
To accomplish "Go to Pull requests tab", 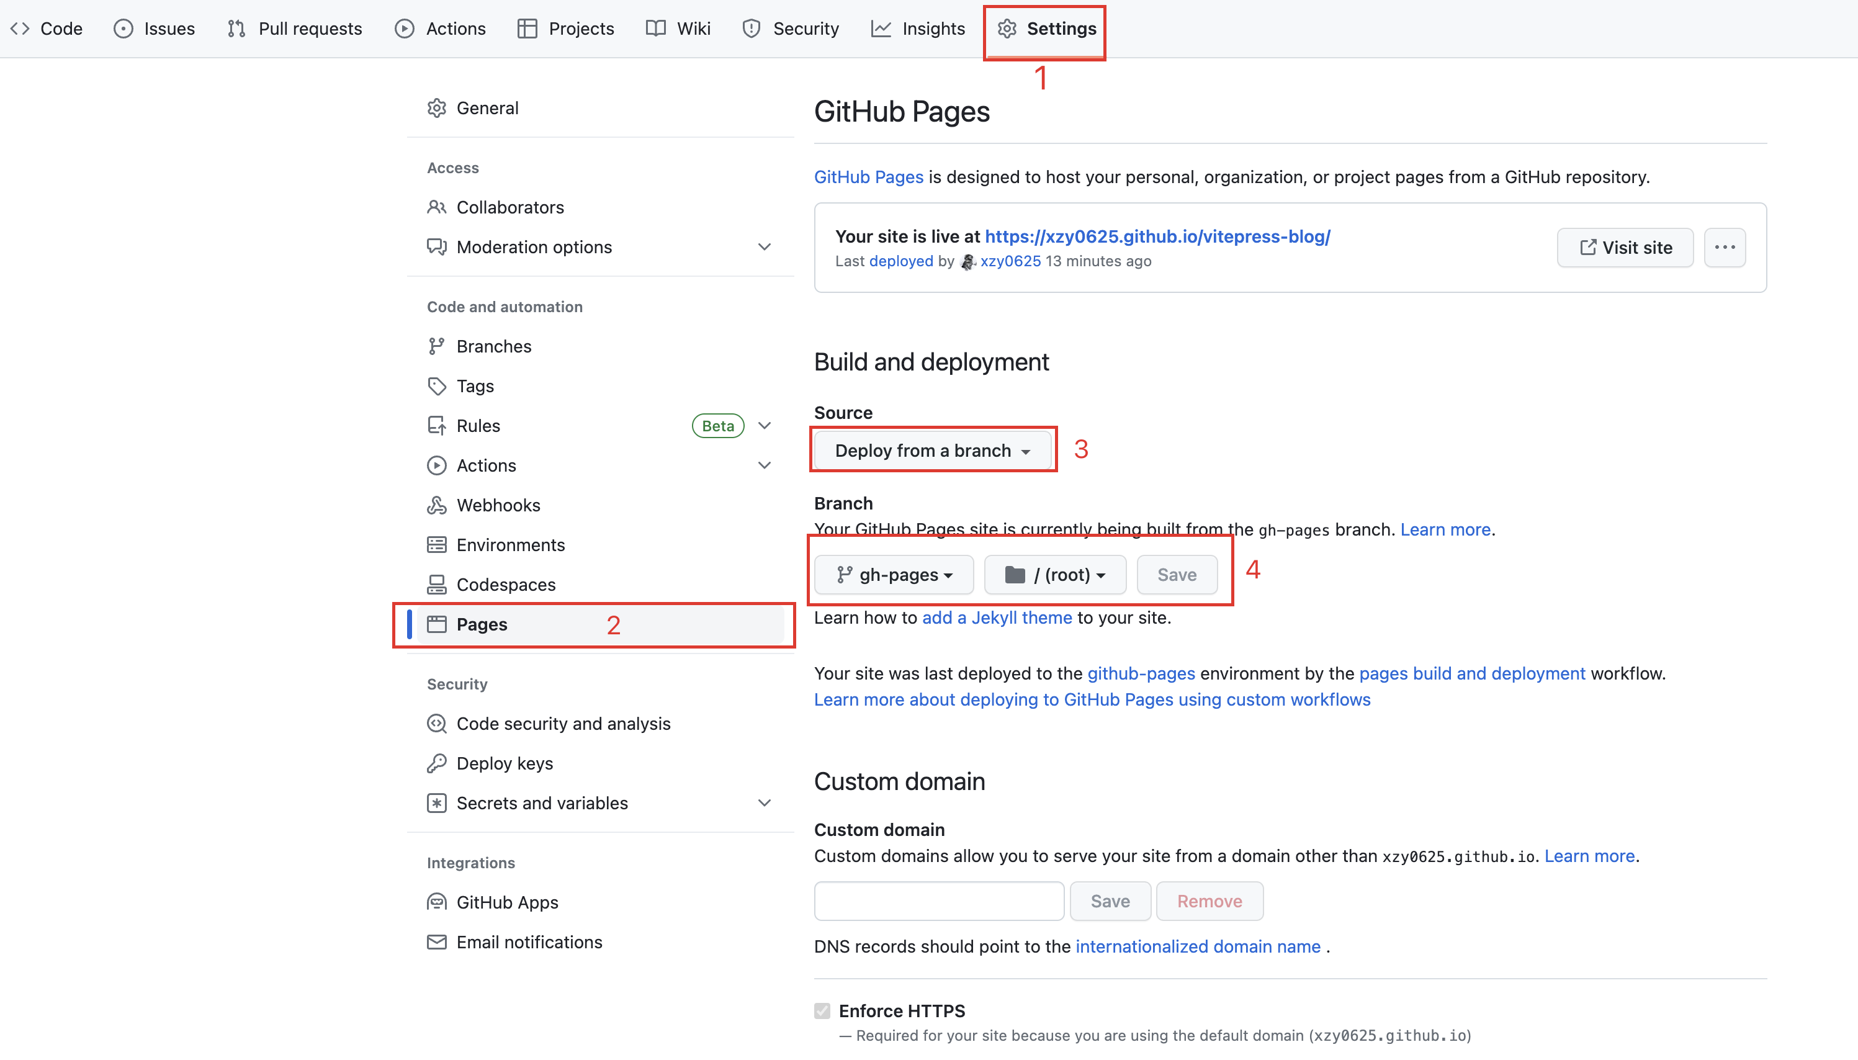I will pyautogui.click(x=294, y=29).
